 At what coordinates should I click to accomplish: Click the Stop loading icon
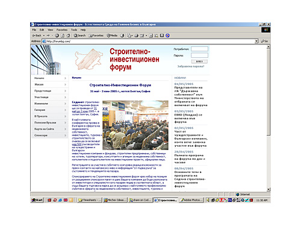point(57,36)
